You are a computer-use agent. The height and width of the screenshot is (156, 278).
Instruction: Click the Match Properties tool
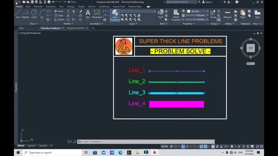[x=176, y=16]
